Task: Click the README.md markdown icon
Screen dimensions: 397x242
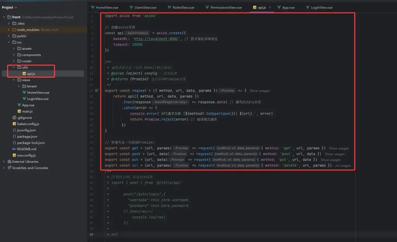Action: (x=14, y=149)
